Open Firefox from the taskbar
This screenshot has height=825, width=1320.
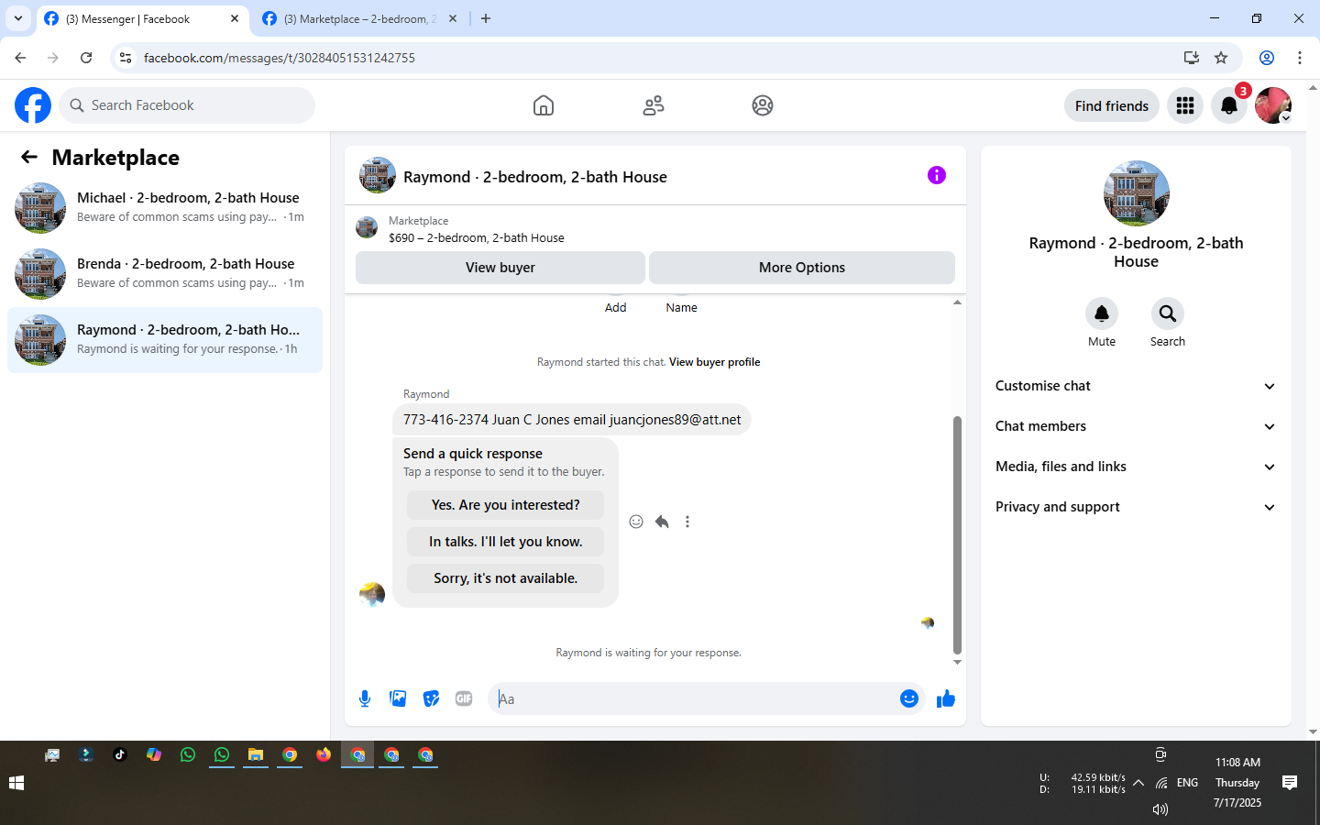[324, 754]
